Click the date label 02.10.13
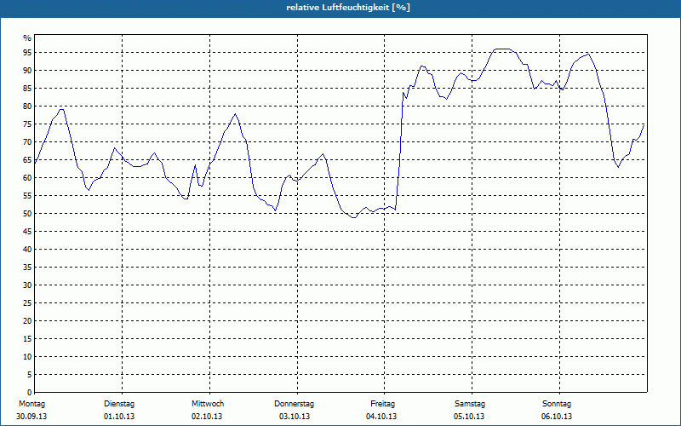The width and height of the screenshot is (681, 426). (207, 417)
